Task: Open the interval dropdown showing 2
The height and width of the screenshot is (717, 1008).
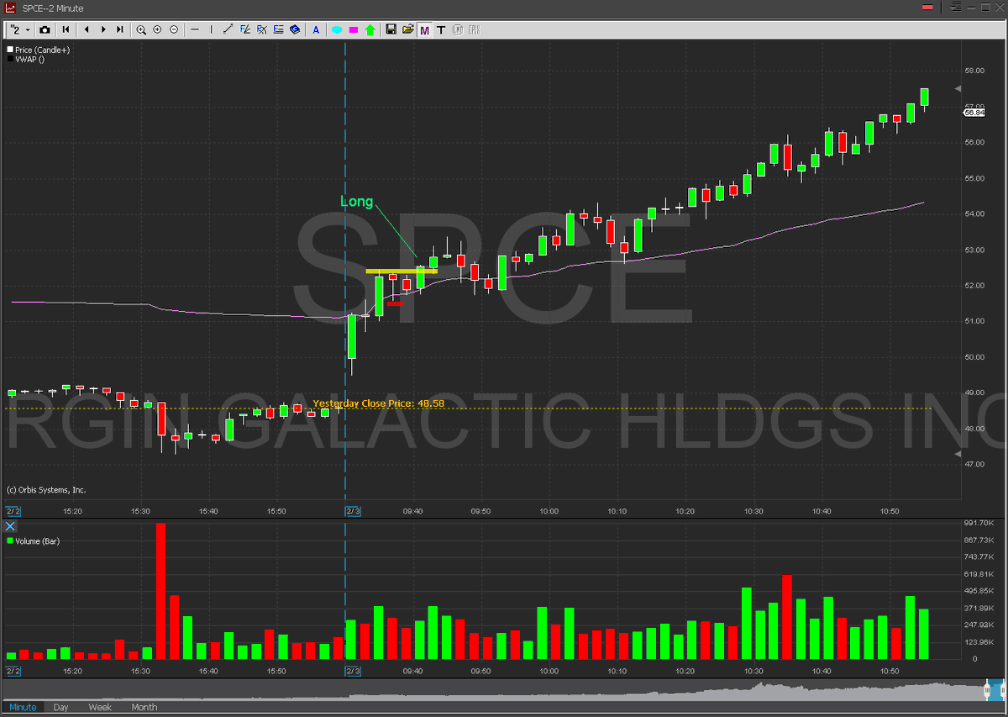Action: coord(19,29)
